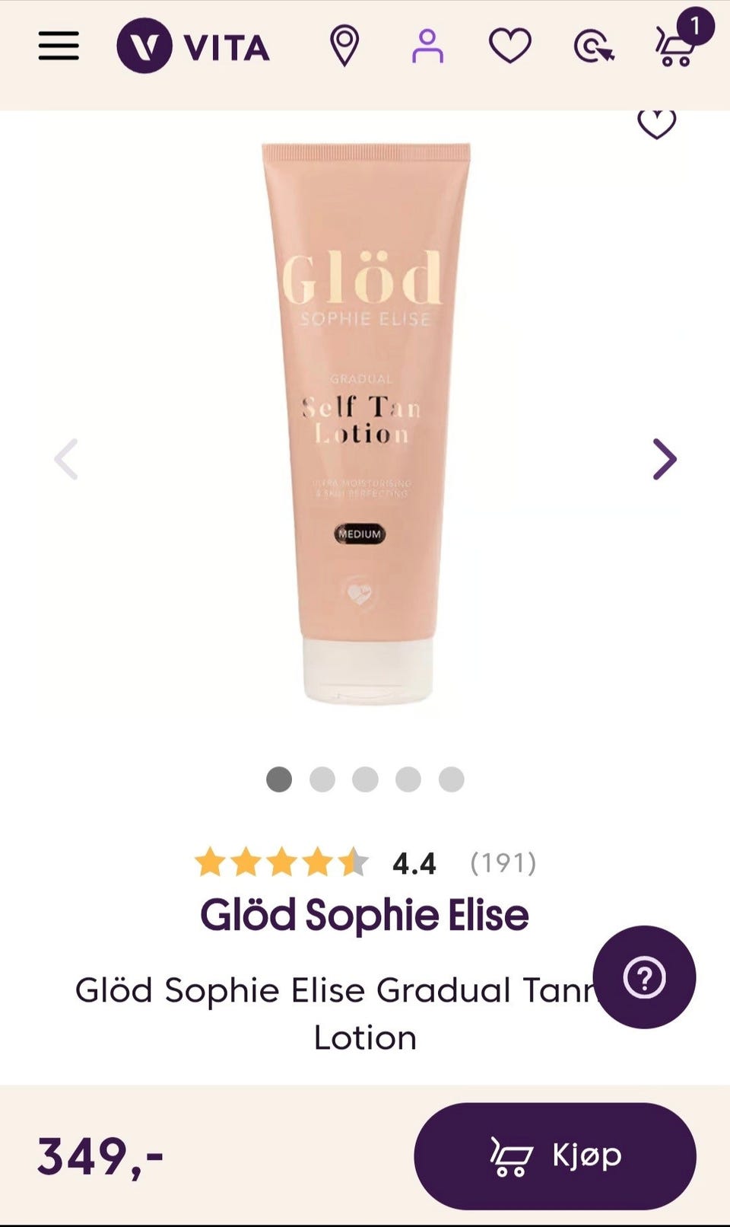Open the shopping cart with badge
Screen dimensions: 730x1227
pos(683,38)
